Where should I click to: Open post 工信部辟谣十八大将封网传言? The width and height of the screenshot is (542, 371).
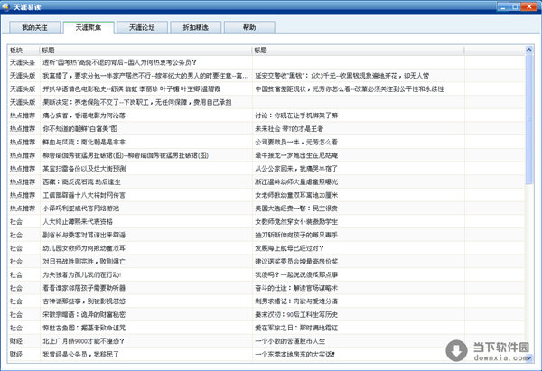click(x=84, y=195)
